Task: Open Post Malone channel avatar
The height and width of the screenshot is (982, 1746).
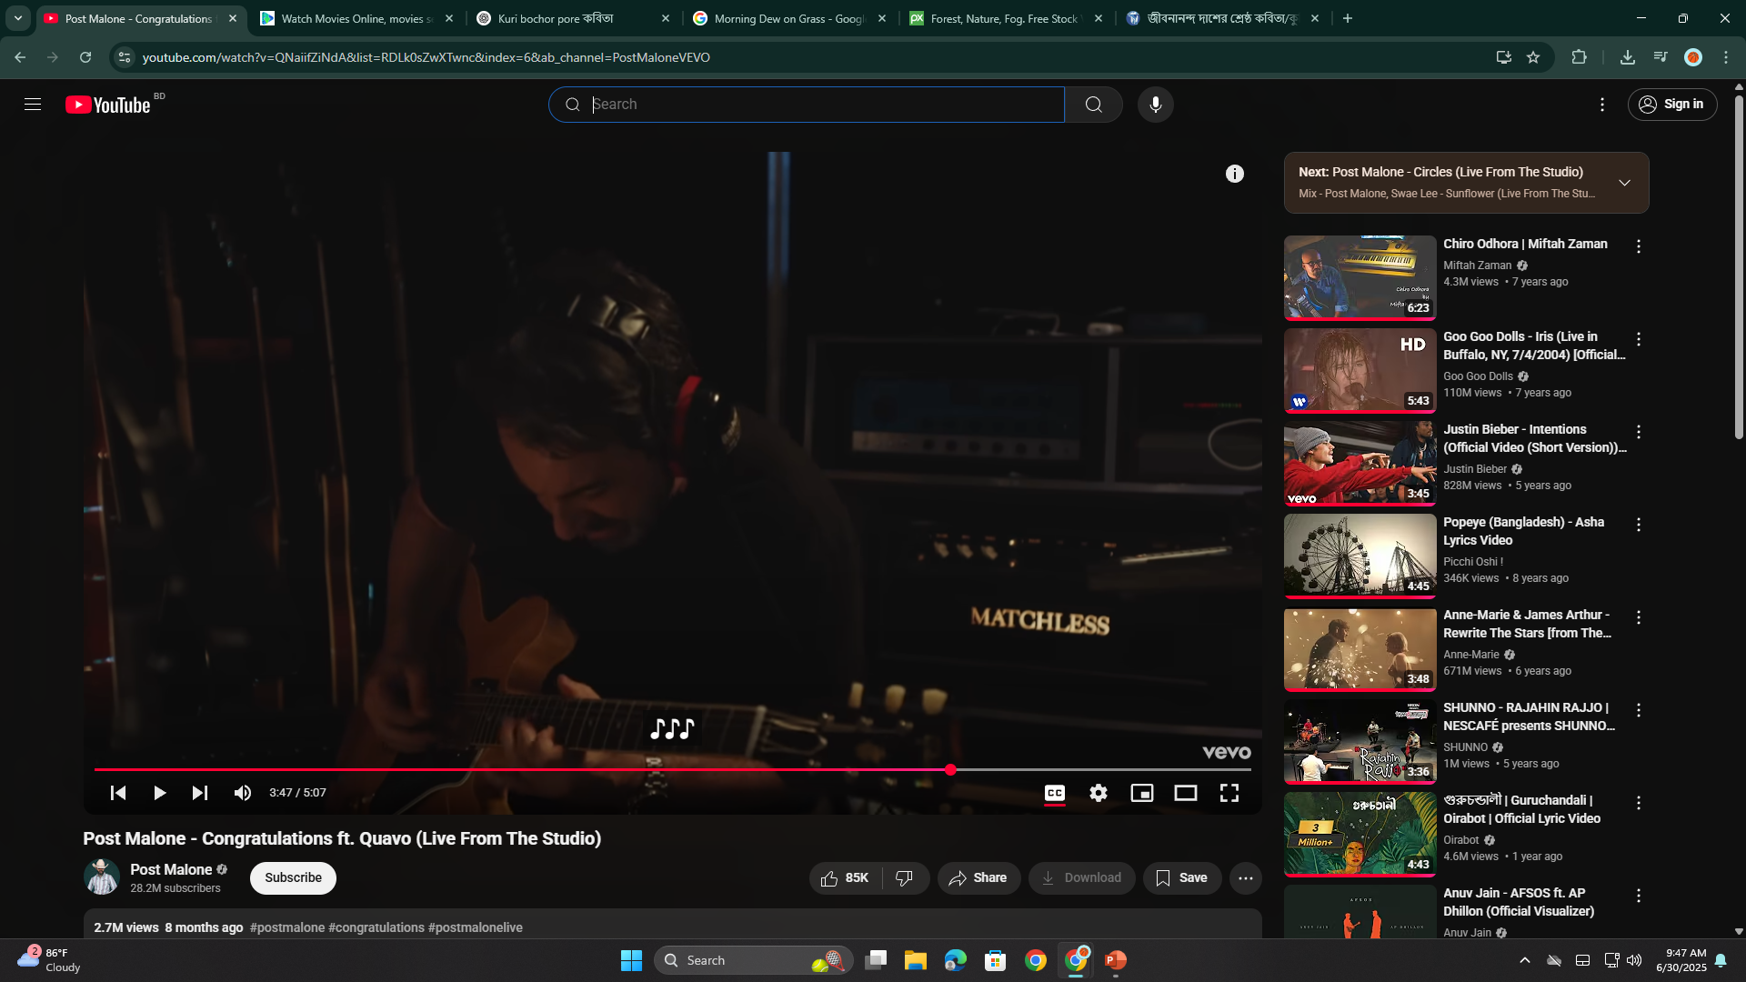Action: click(x=102, y=877)
